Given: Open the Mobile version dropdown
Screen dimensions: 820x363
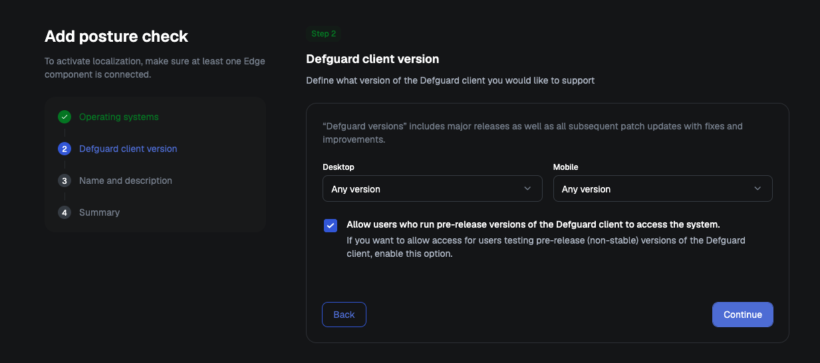Looking at the screenshot, I should 662,188.
